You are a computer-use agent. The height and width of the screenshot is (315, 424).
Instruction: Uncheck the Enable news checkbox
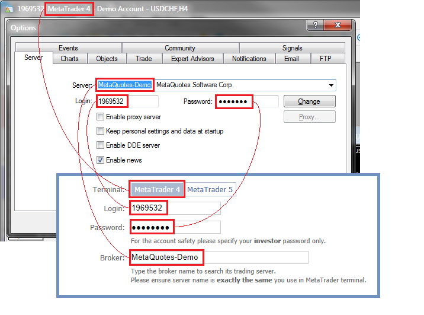click(x=100, y=160)
